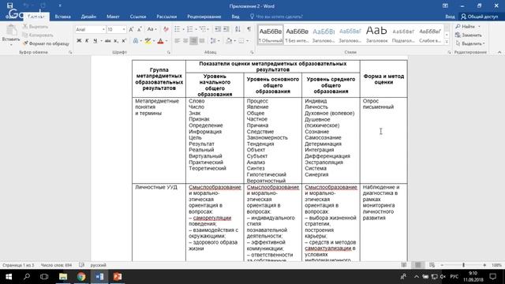Open the underline style dropdown arrow
Screen dimensions: 505x284
[x=101, y=41]
